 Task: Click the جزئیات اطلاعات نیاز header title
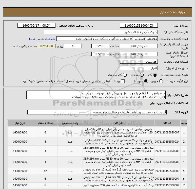[x=173, y=12]
